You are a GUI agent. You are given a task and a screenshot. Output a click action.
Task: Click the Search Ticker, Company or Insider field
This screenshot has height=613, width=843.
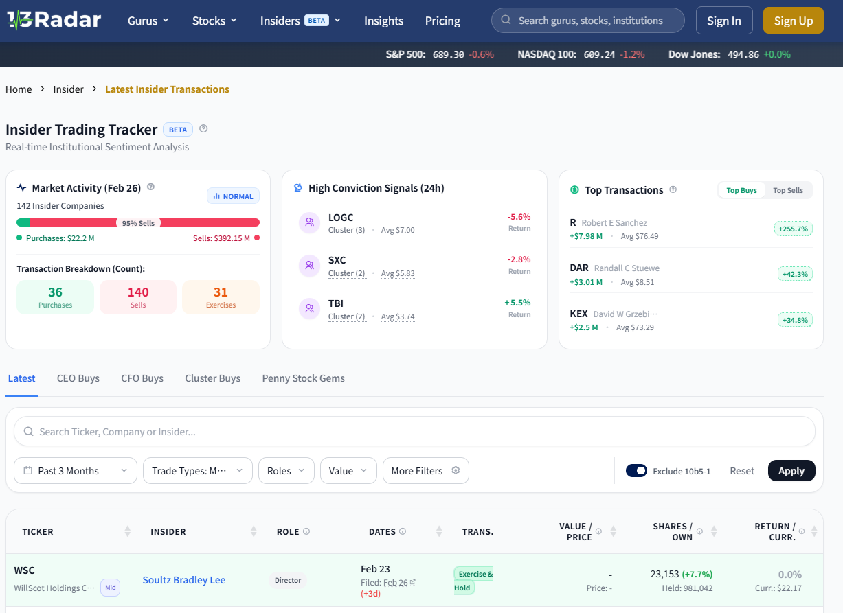(x=414, y=432)
